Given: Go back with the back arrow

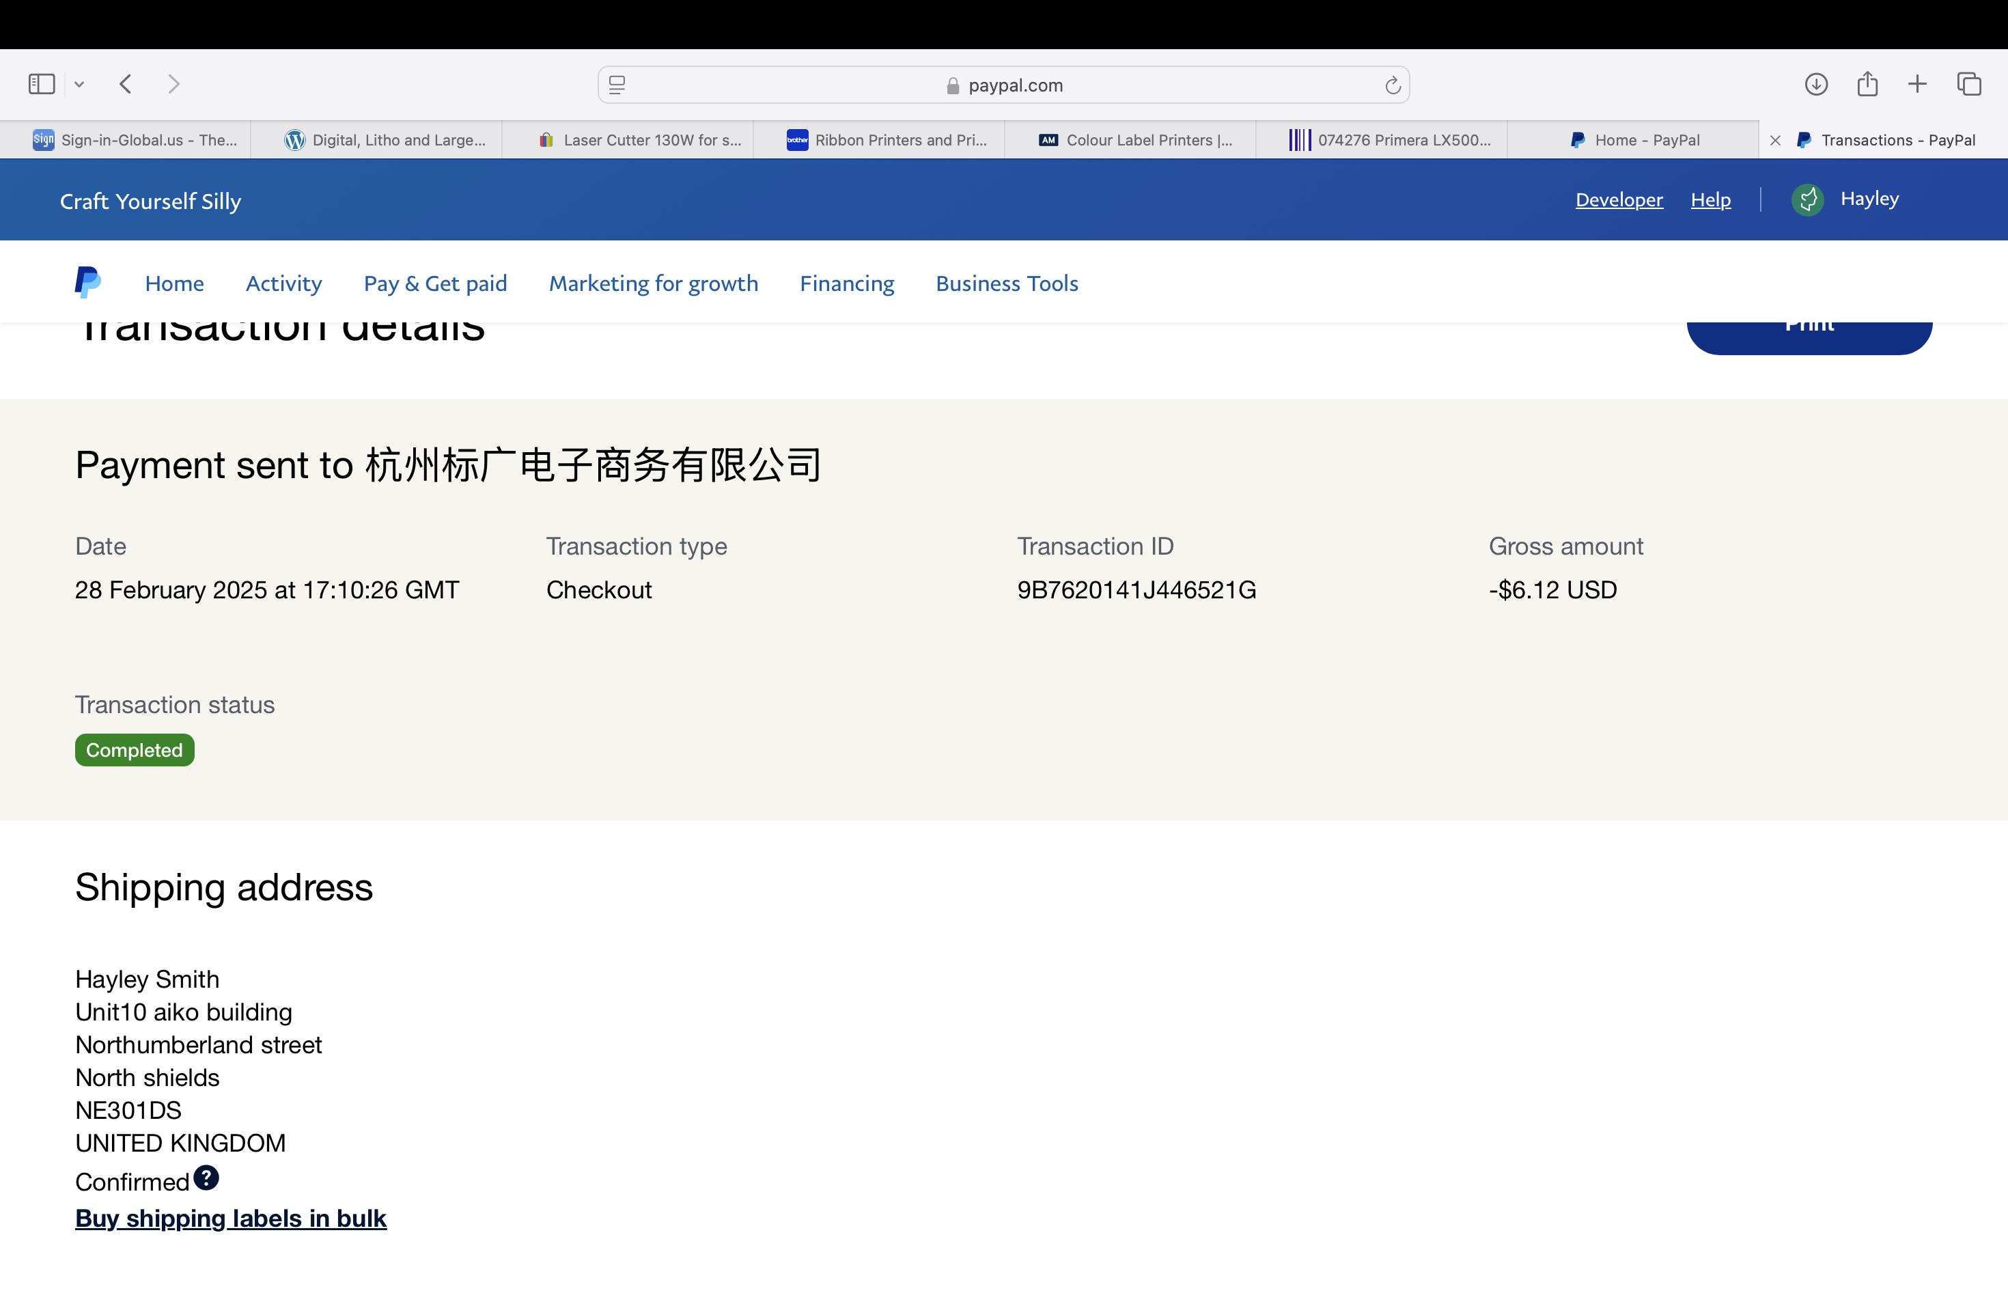Looking at the screenshot, I should [126, 85].
